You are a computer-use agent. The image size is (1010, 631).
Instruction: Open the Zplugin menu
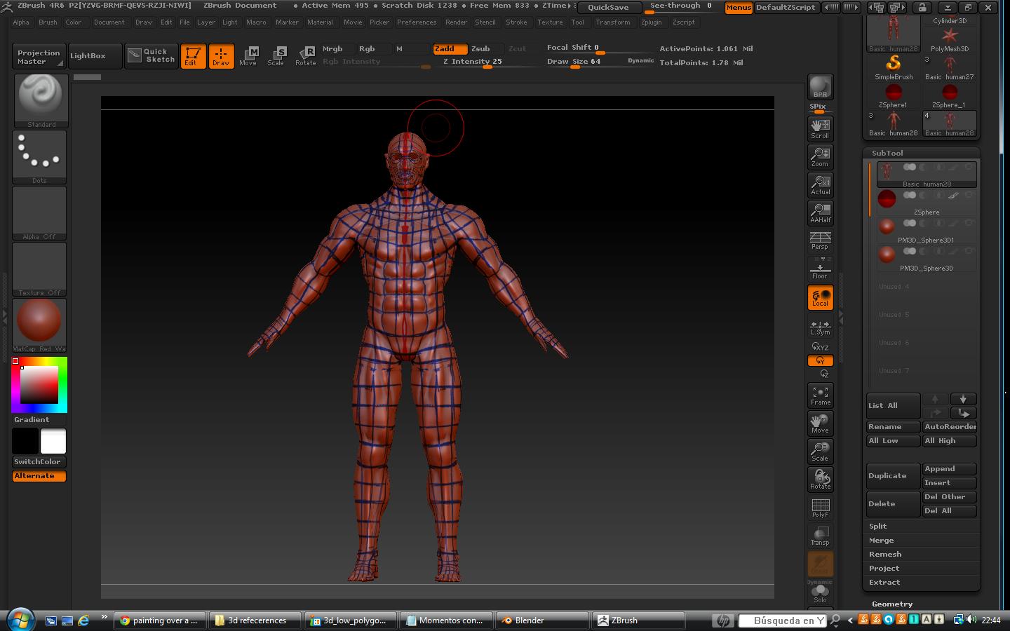(x=651, y=22)
